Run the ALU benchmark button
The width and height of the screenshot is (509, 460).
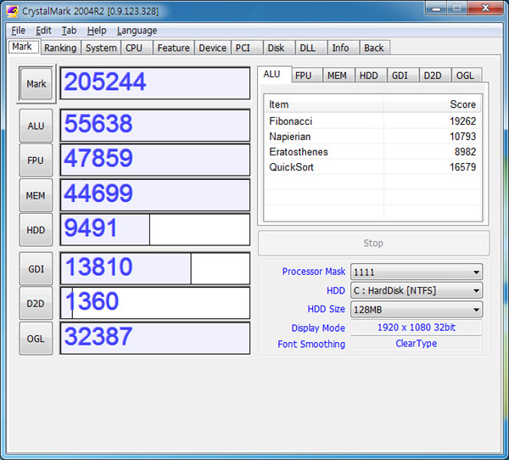tap(36, 126)
